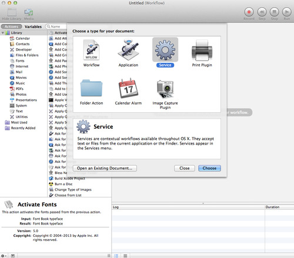
Task: Click the Stop button in toolbar
Action: 275,12
